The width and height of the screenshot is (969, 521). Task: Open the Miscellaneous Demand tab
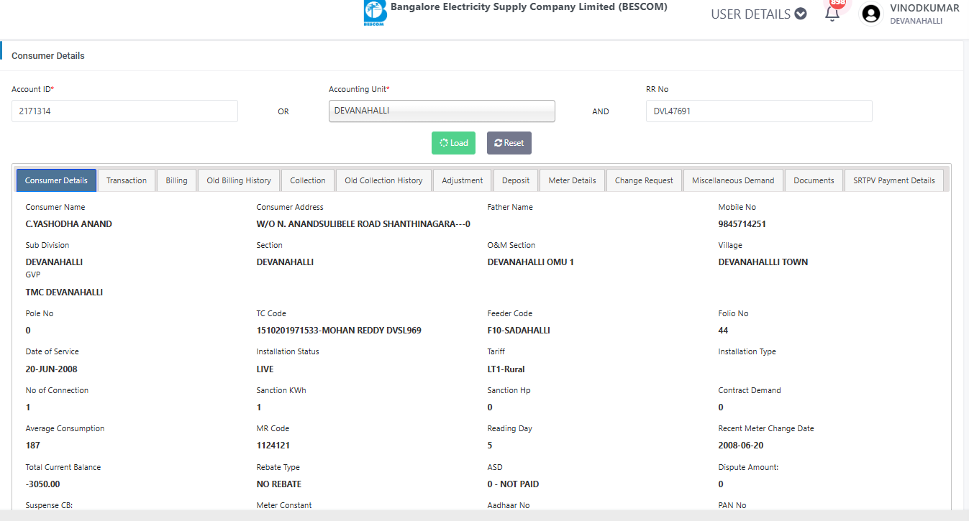[733, 180]
